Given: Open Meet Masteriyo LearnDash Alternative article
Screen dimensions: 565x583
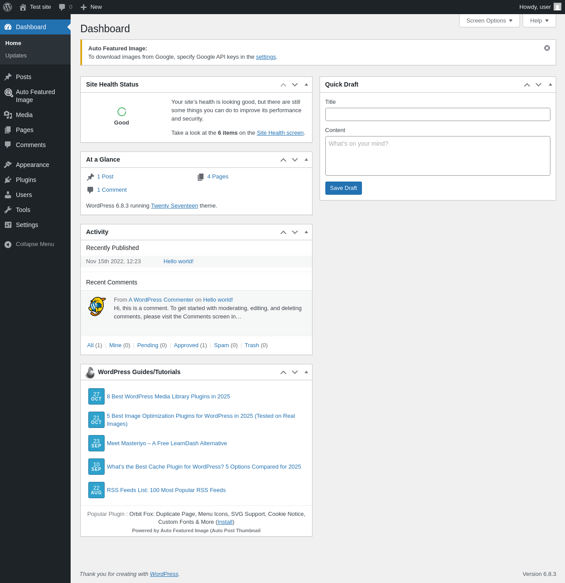Looking at the screenshot, I should pos(167,443).
